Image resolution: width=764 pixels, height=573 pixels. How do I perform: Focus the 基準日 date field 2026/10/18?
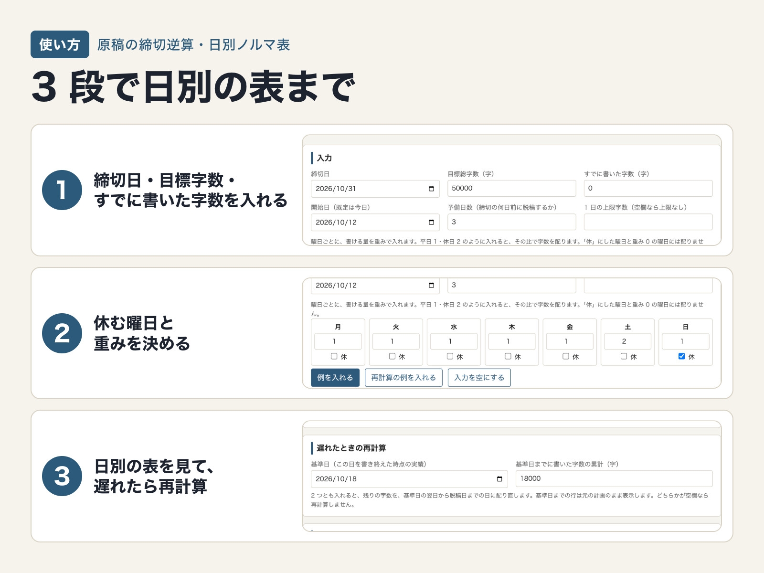coord(409,479)
